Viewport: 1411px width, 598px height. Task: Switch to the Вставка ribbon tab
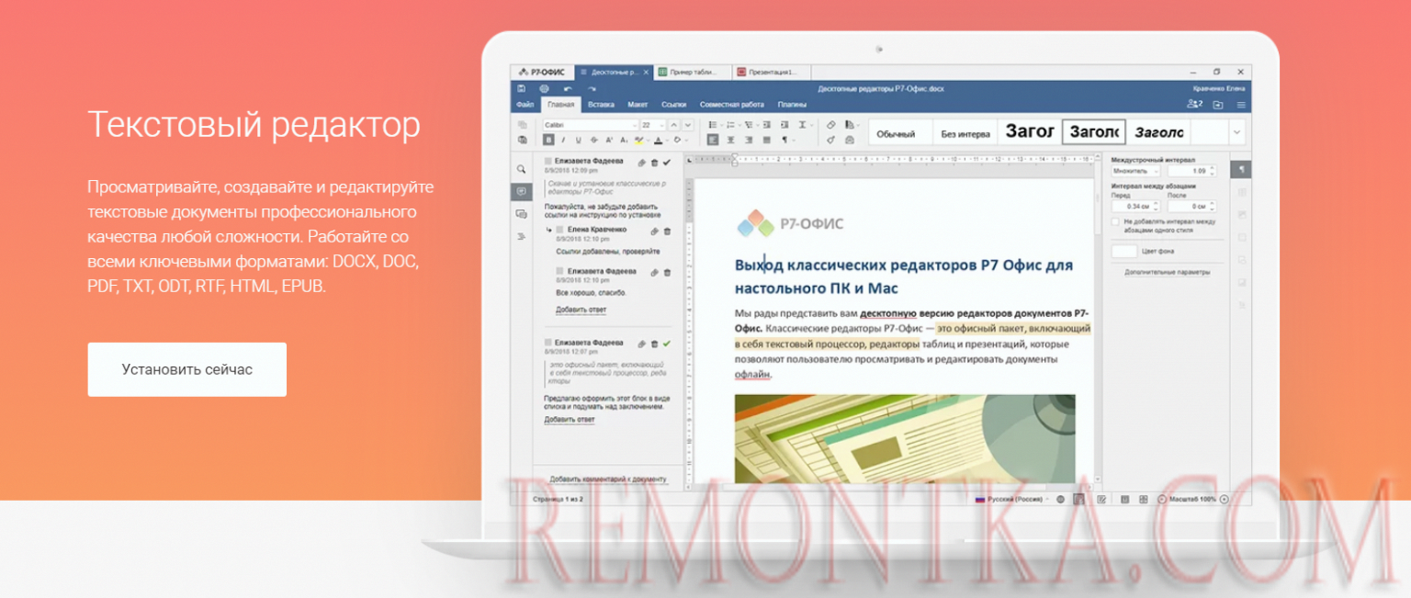point(601,105)
